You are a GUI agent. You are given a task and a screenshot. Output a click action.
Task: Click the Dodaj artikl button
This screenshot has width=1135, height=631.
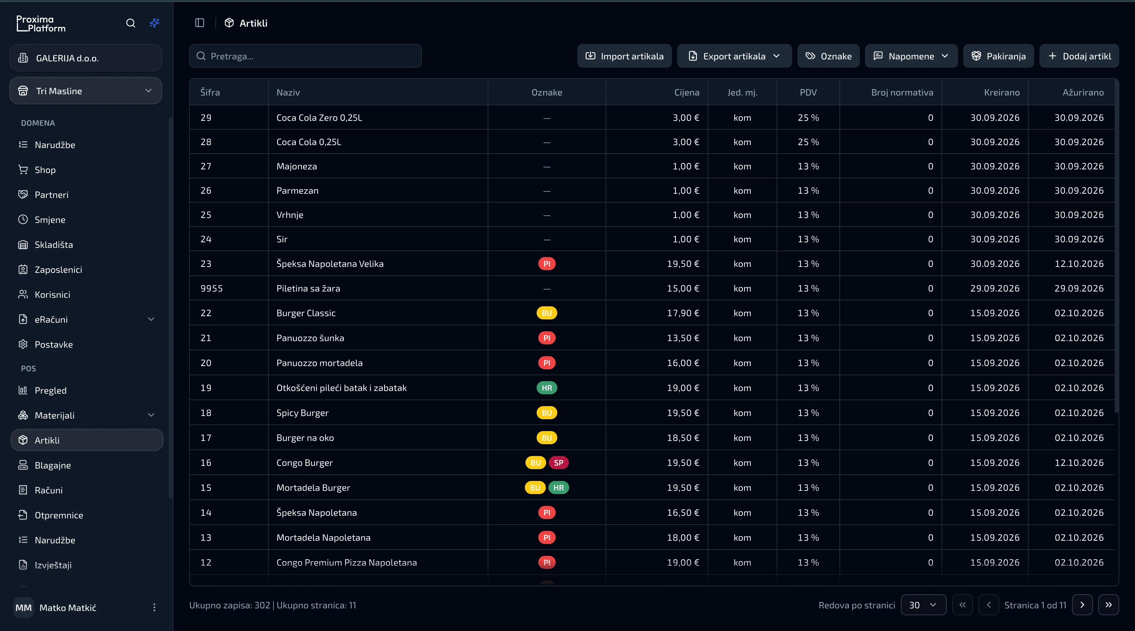pos(1079,56)
